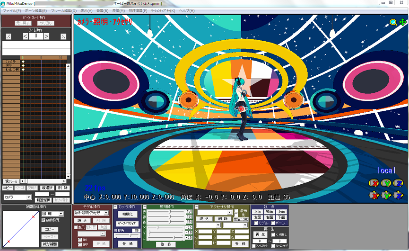This screenshot has height=251, width=409.
Task: Open the right accessory parent bone dropdown
Action: (235, 225)
